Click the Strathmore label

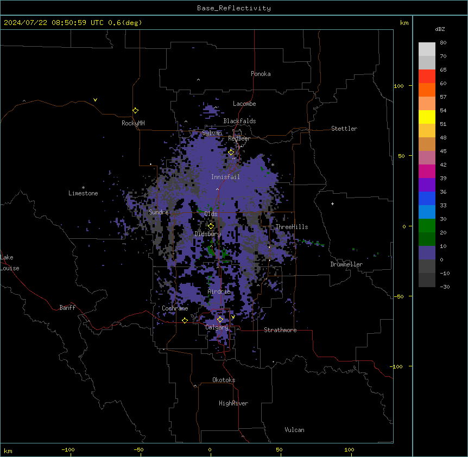[280, 330]
